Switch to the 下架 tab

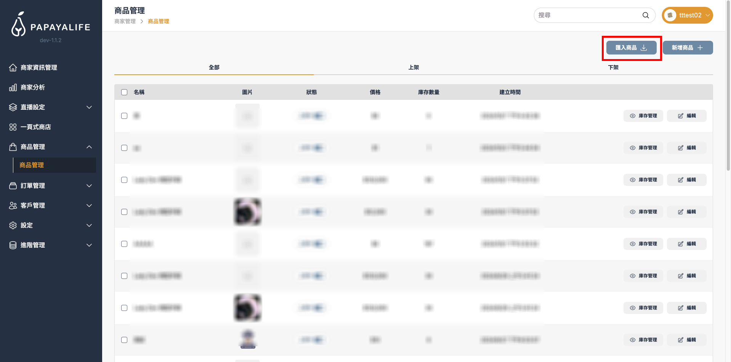613,67
